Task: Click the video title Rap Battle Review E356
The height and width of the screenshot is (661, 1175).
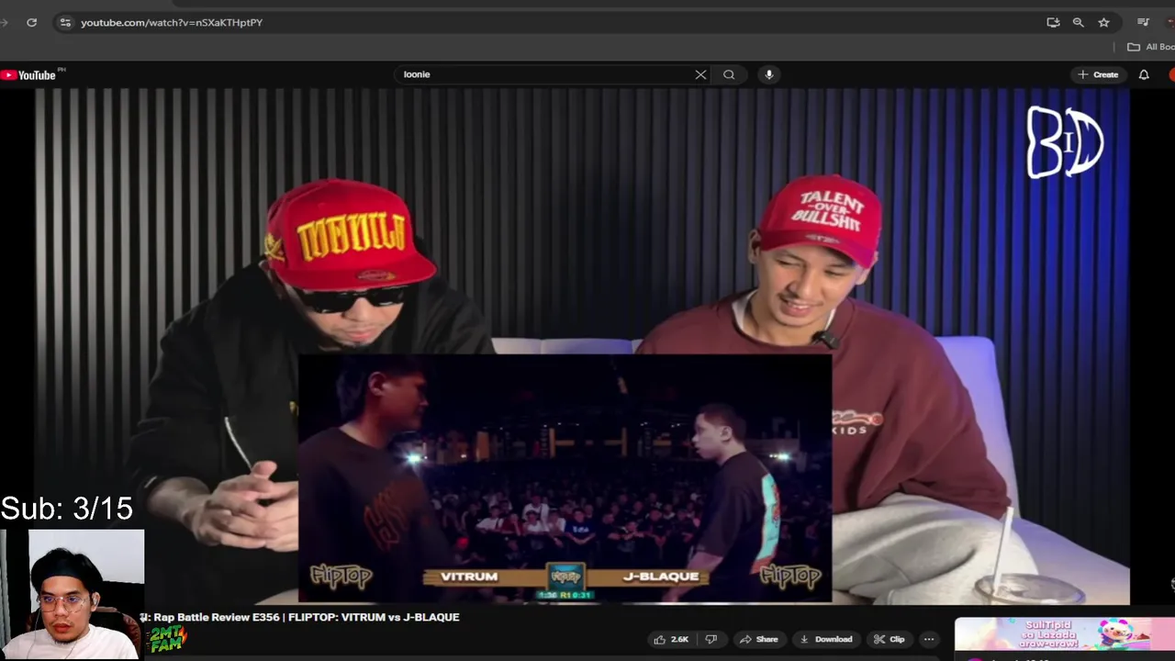Action: point(300,617)
